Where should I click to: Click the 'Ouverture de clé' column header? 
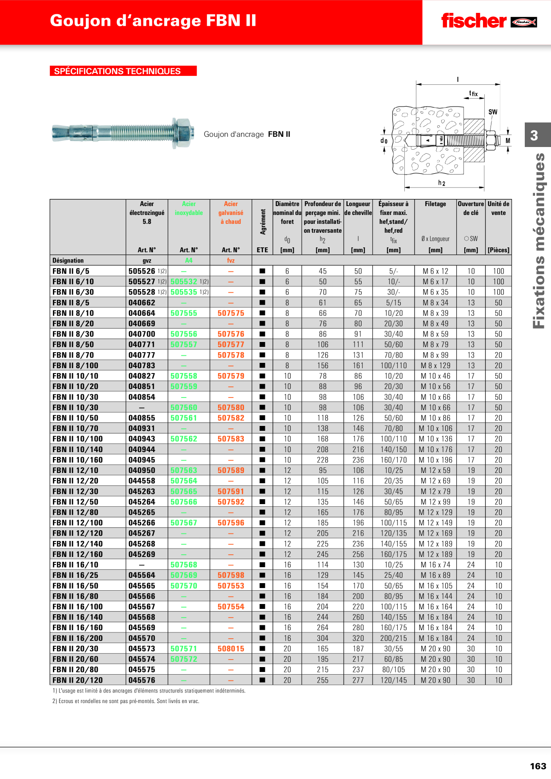[471, 208]
